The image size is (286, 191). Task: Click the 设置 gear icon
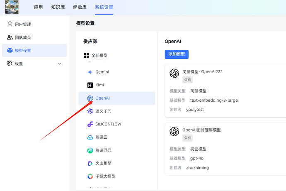[x=9, y=64]
